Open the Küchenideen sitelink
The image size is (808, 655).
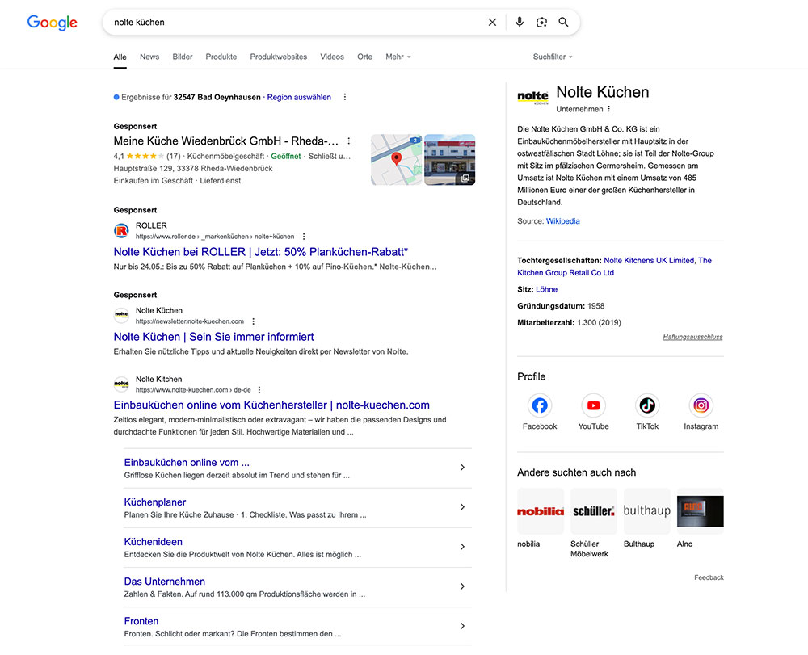point(153,542)
